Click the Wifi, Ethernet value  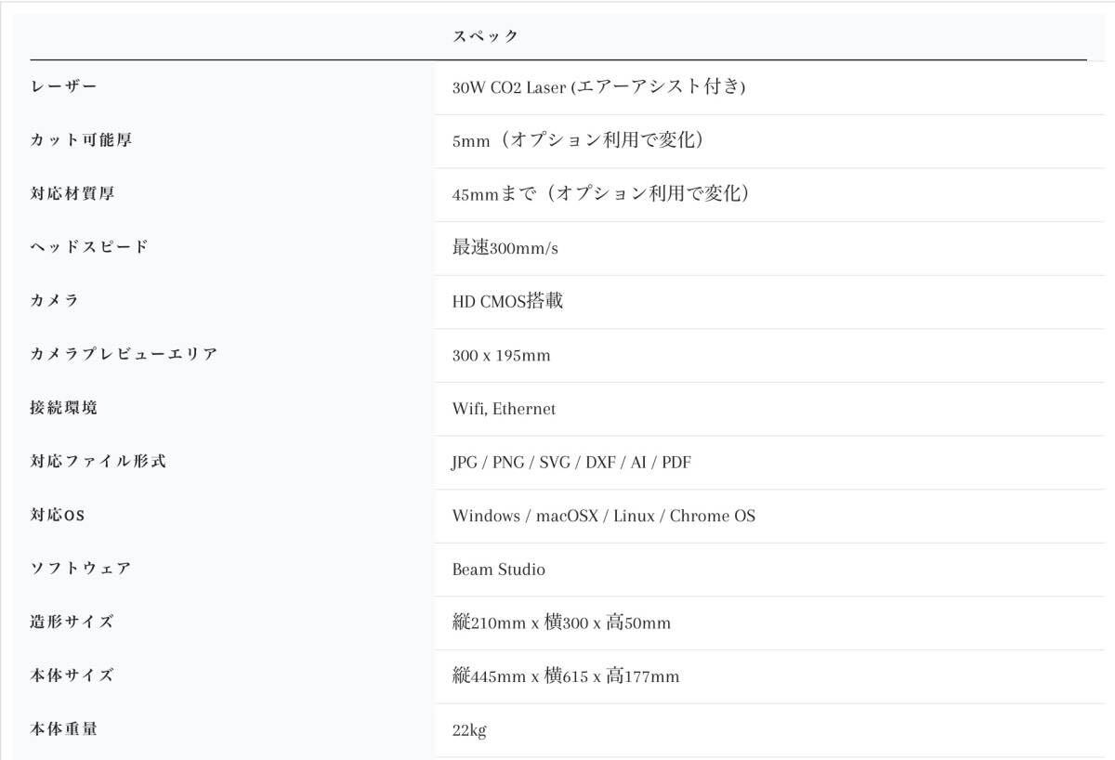pos(504,409)
